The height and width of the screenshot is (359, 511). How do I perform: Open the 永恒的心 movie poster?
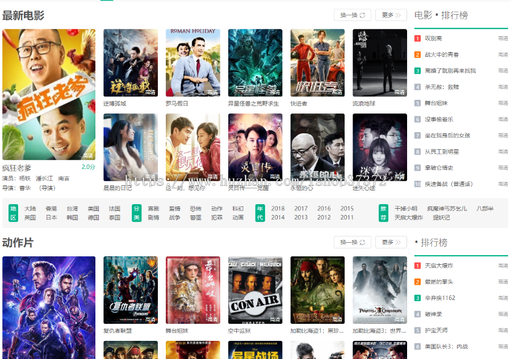click(317, 147)
